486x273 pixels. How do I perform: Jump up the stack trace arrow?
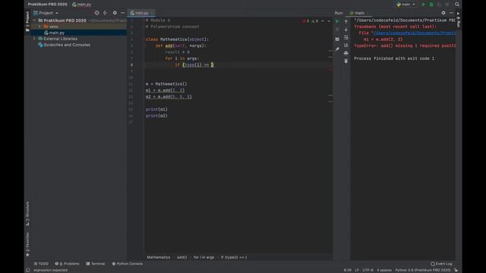tap(346, 21)
